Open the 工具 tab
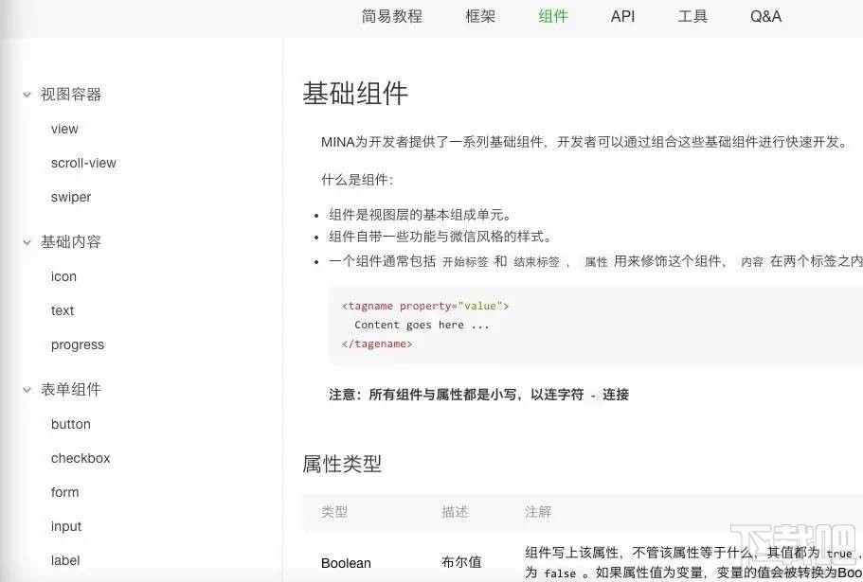Image resolution: width=863 pixels, height=582 pixels. 692,16
